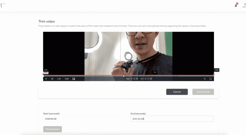Screen dimensions: 246x135
Task: Click the red trim timeline bar
Action: tap(92, 75)
